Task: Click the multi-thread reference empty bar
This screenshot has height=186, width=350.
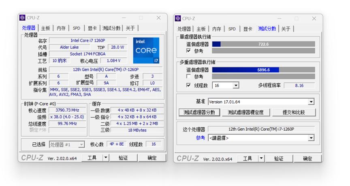Action: [263, 76]
